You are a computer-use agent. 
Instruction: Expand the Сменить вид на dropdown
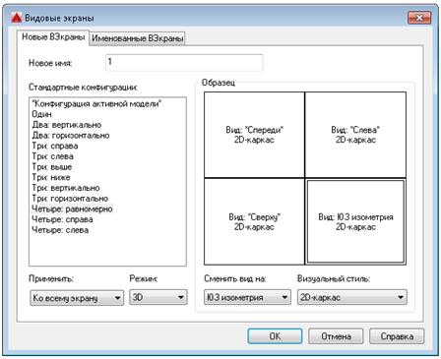247,297
